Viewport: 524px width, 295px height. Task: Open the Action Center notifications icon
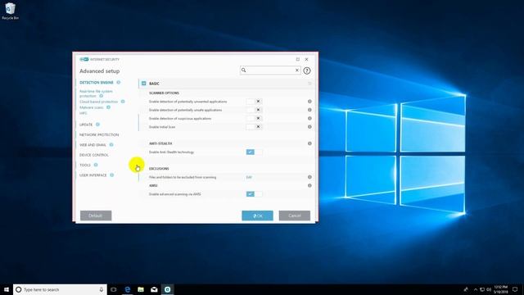(x=515, y=289)
